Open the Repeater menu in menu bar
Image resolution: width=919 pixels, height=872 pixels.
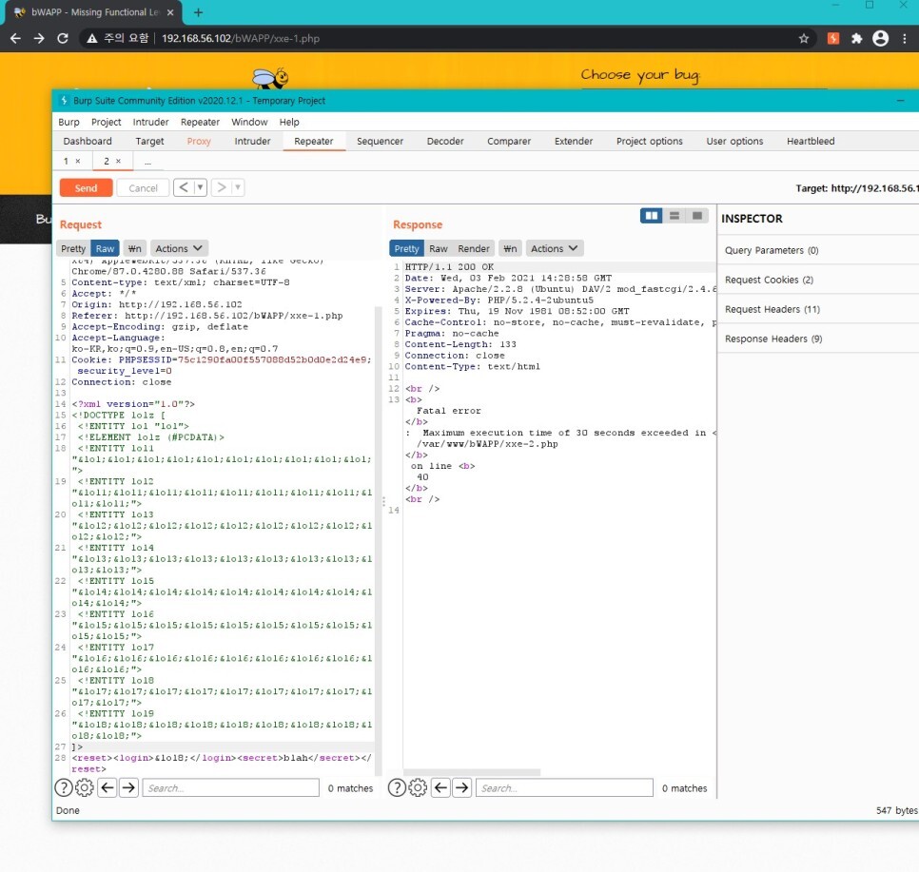point(200,122)
